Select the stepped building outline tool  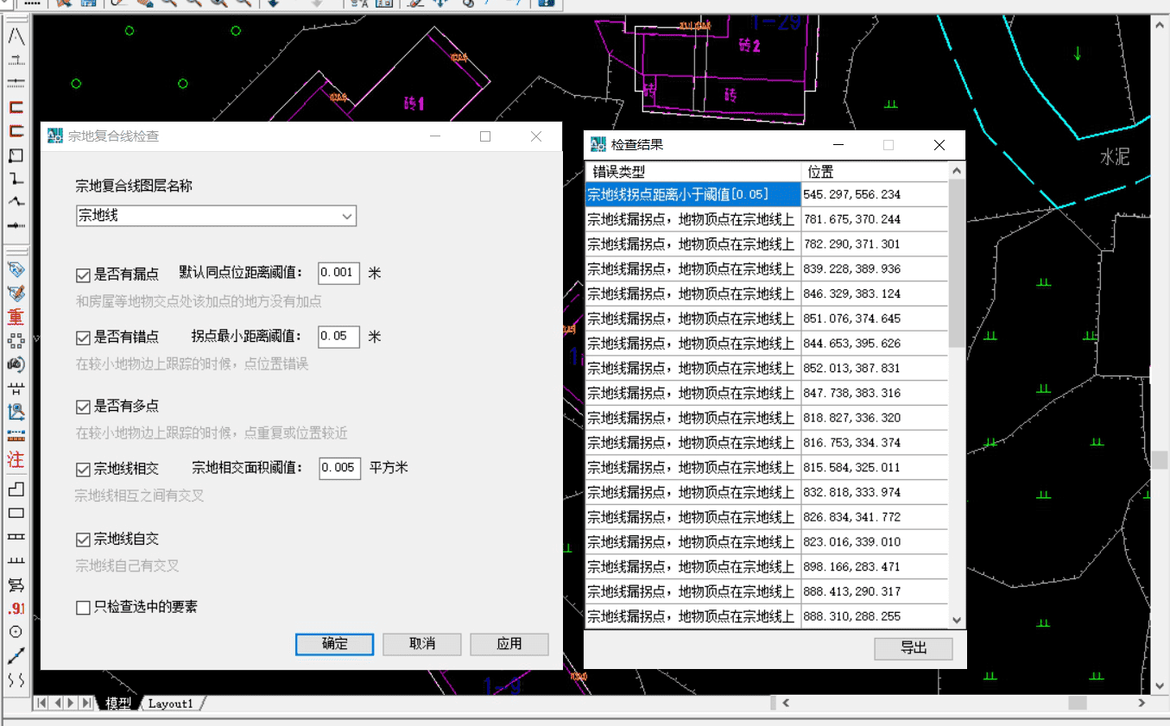16,489
